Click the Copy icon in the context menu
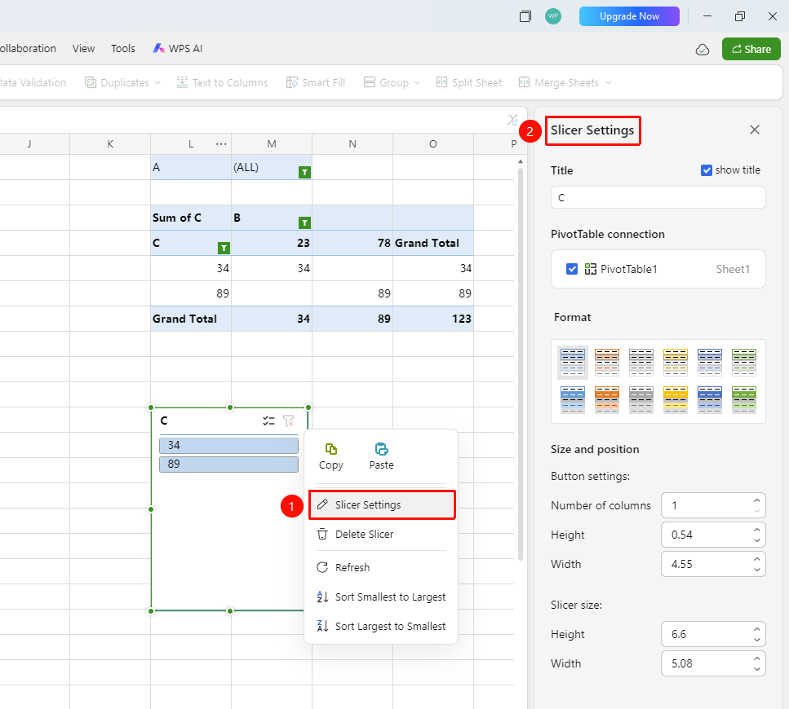The image size is (789, 709). pos(331,449)
